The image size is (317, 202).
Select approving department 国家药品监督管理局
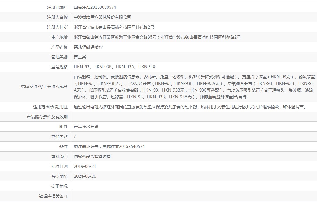92,156
